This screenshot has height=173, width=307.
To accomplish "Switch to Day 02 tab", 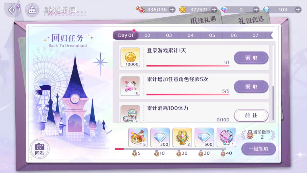I will click(147, 35).
